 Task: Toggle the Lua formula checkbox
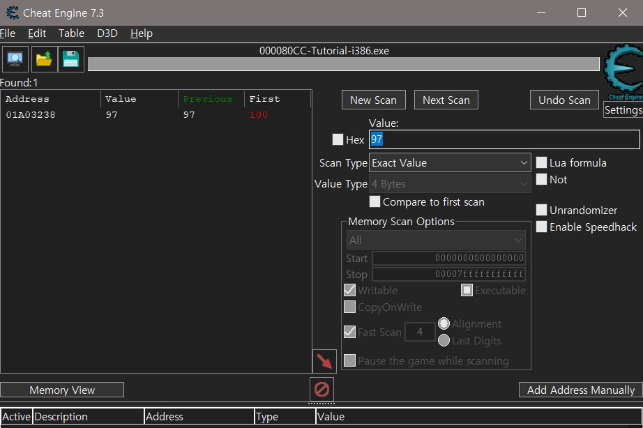click(x=541, y=162)
